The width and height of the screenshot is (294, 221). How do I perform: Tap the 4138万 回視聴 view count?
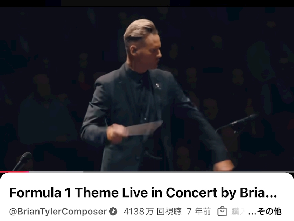click(x=153, y=212)
